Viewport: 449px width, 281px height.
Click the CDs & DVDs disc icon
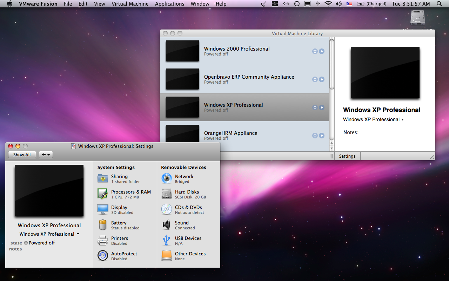[167, 209]
